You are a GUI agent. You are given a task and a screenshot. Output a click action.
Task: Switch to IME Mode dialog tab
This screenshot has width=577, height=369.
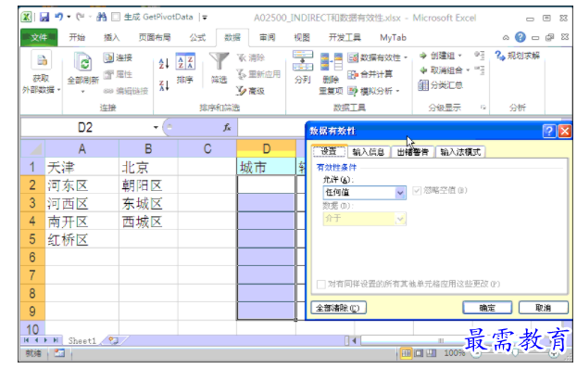click(x=460, y=152)
